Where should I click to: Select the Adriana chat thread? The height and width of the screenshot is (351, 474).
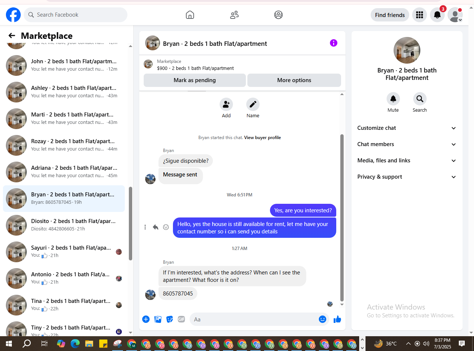(x=64, y=172)
